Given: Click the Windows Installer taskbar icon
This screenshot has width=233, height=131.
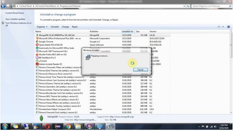Looking at the screenshot, I should point(110,127).
